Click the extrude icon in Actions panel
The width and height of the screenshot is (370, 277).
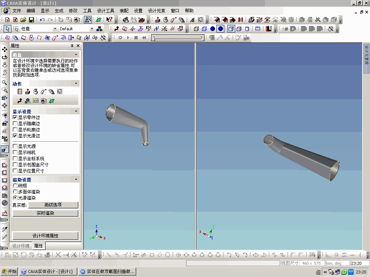(x=27, y=91)
